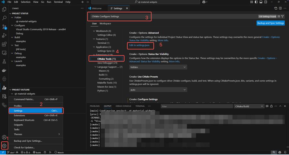Open the CMake/Build output channel dropdown
This screenshot has height=155, width=289.
coord(249,106)
